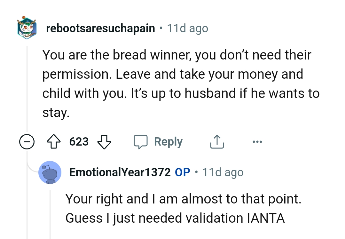Click the blue OP badge
The width and height of the screenshot is (345, 239).
(183, 172)
